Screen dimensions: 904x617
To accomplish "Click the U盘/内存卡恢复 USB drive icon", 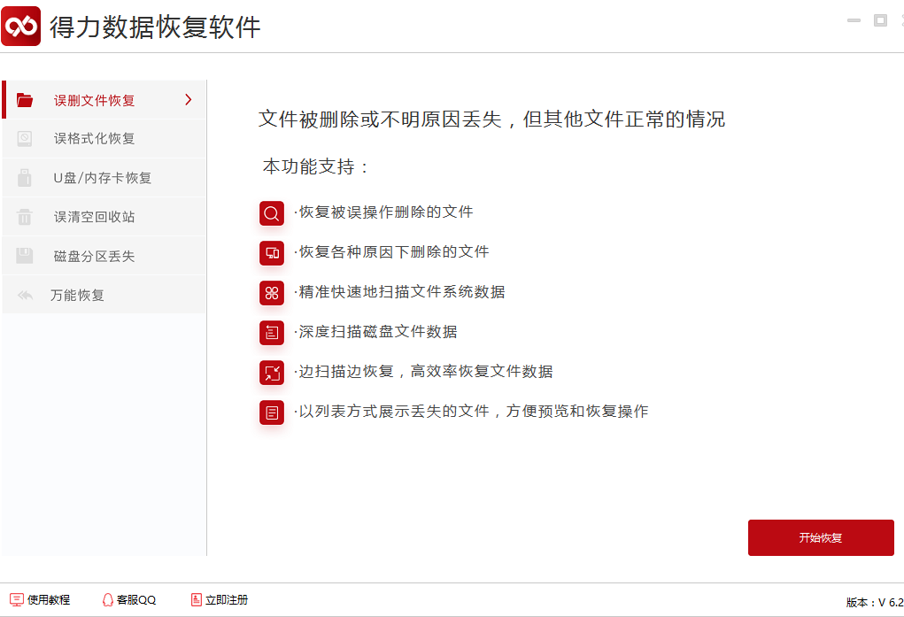I will click(x=26, y=177).
